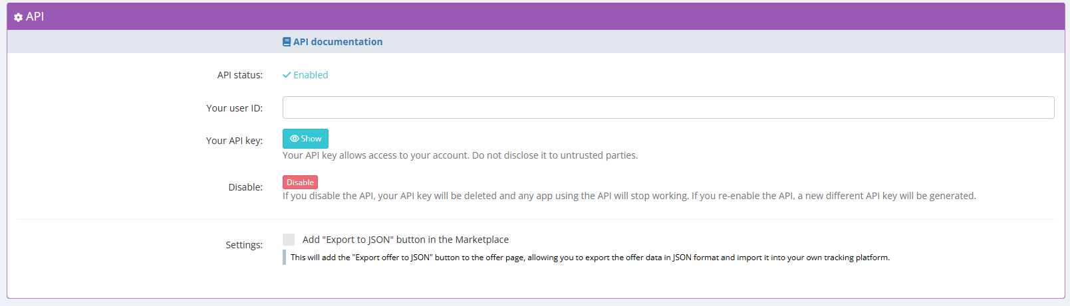Click the 'Add Export to JSON button' label

click(x=405, y=240)
